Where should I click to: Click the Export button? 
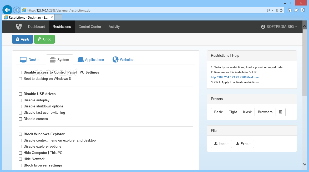[x=243, y=144]
